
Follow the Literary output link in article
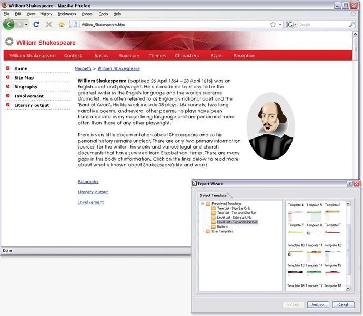point(93,192)
